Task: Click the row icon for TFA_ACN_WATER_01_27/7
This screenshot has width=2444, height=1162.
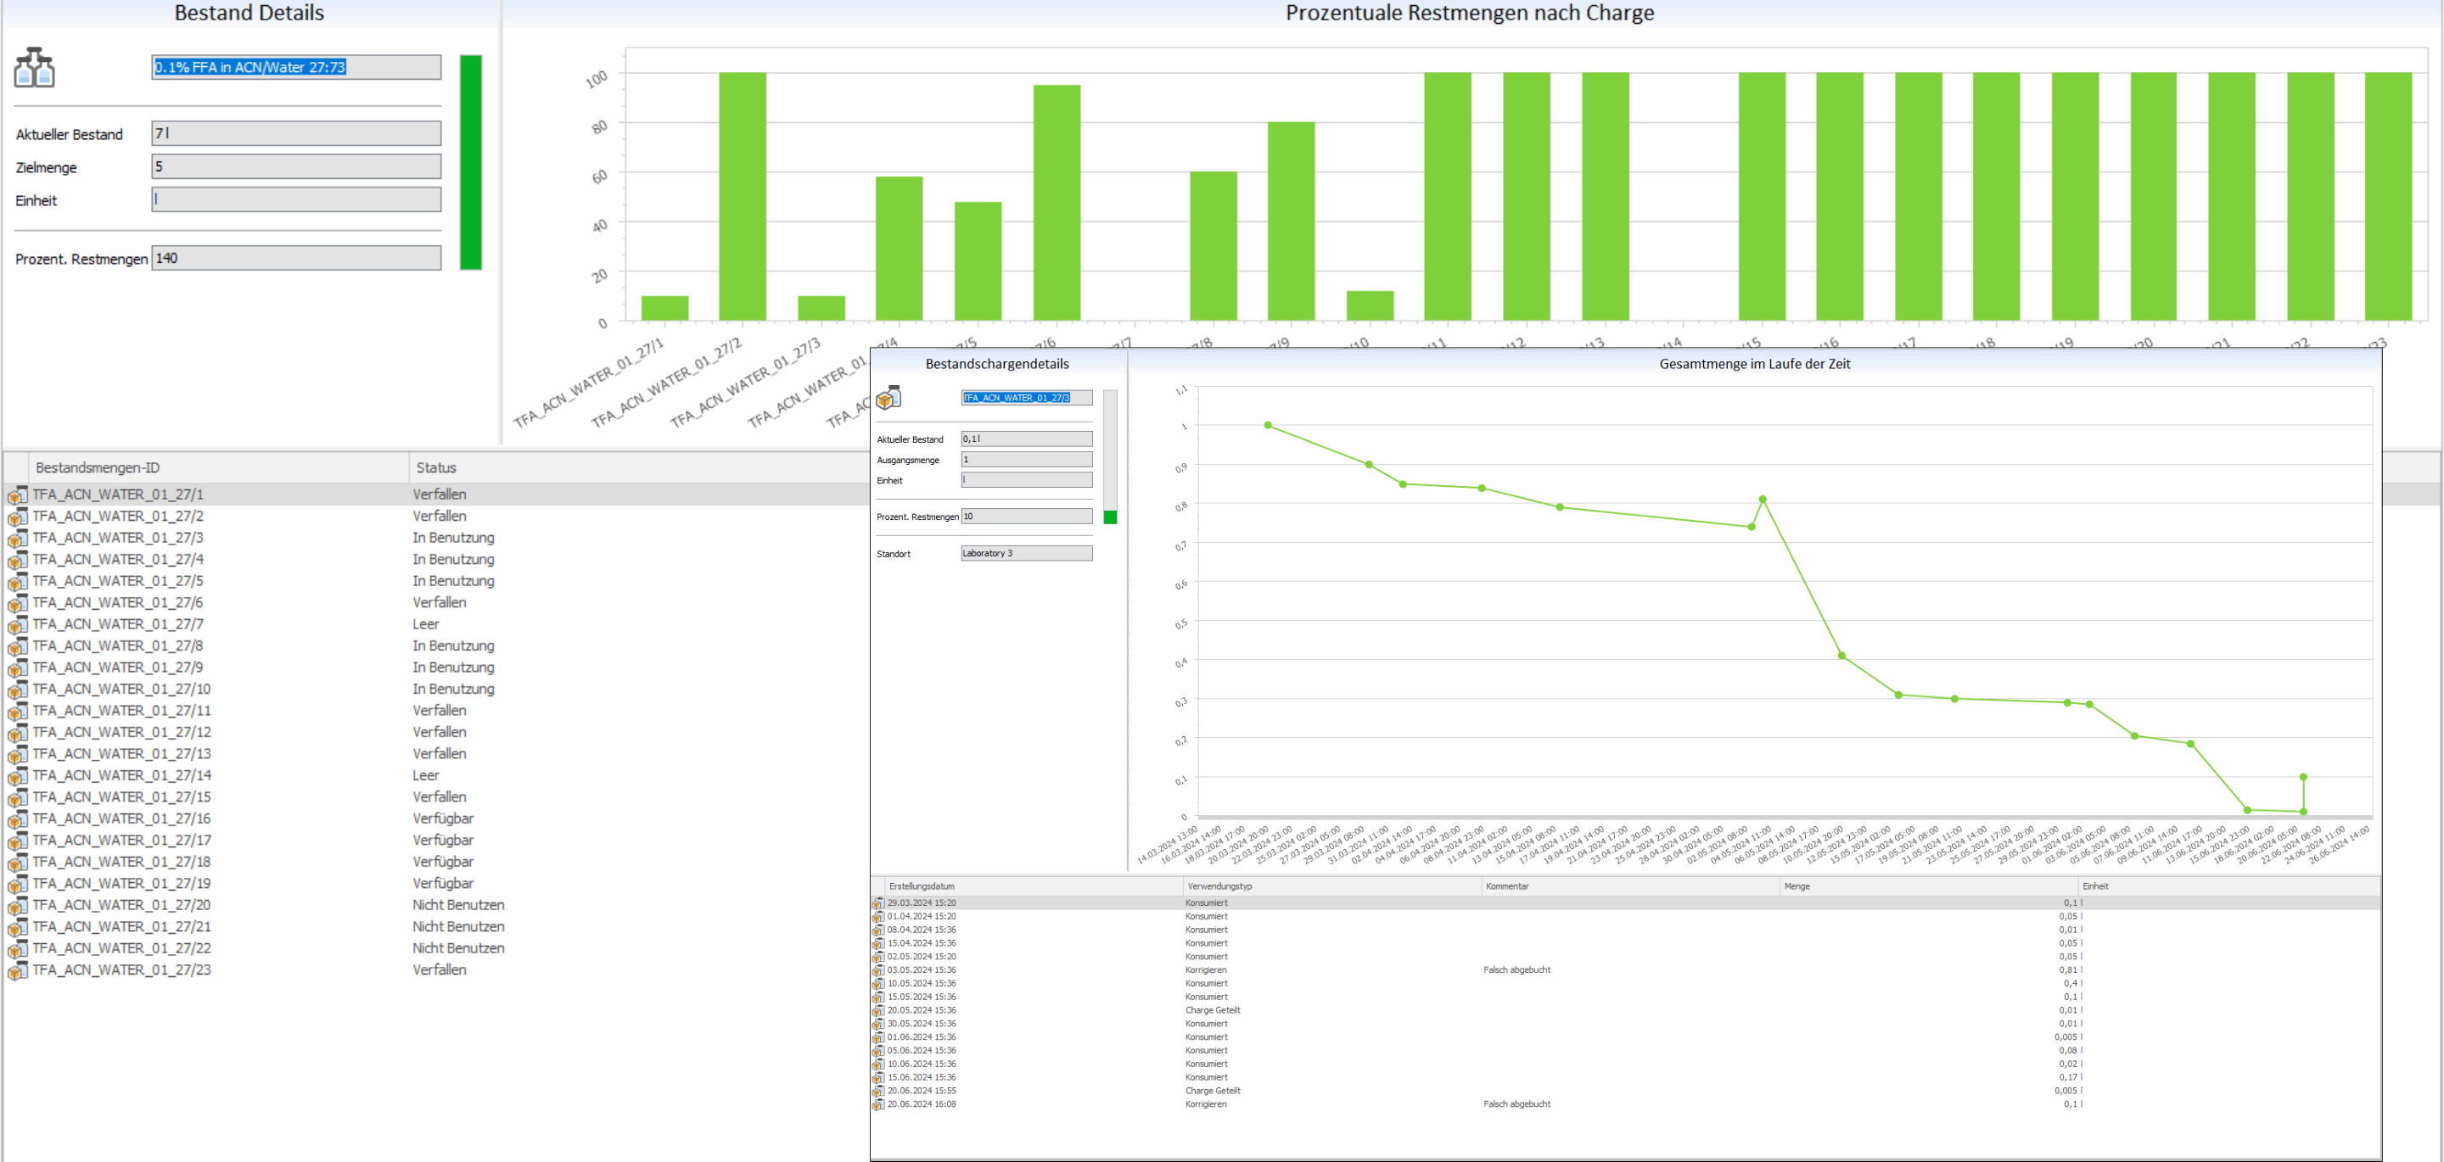Action: click(17, 625)
